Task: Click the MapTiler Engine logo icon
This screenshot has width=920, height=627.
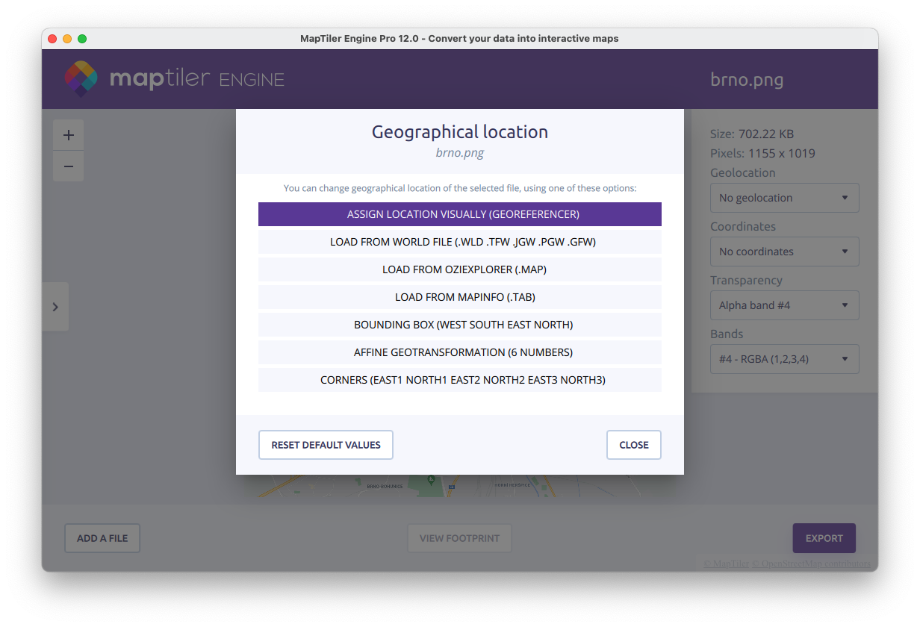Action: [81, 79]
